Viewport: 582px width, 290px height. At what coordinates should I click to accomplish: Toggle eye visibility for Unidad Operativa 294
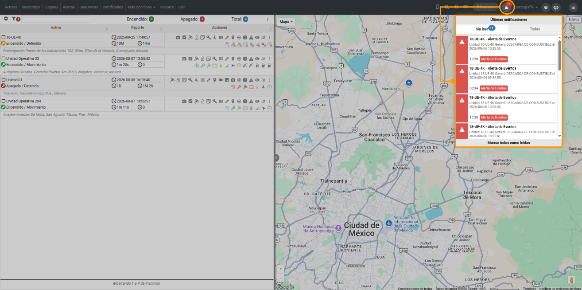click(257, 101)
